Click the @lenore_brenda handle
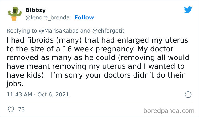The height and width of the screenshot is (117, 199). click(47, 17)
